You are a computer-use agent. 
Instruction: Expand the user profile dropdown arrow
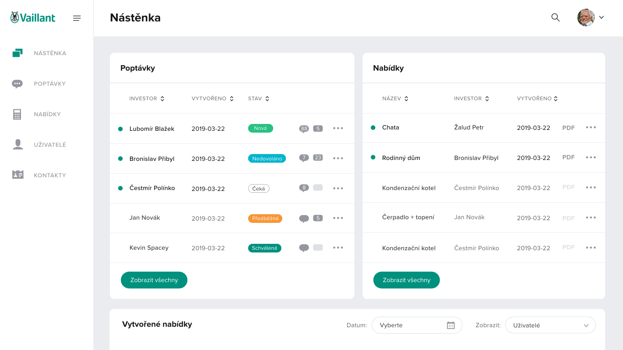click(601, 18)
